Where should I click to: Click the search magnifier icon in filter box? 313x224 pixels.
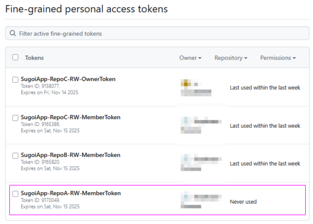[12, 33]
